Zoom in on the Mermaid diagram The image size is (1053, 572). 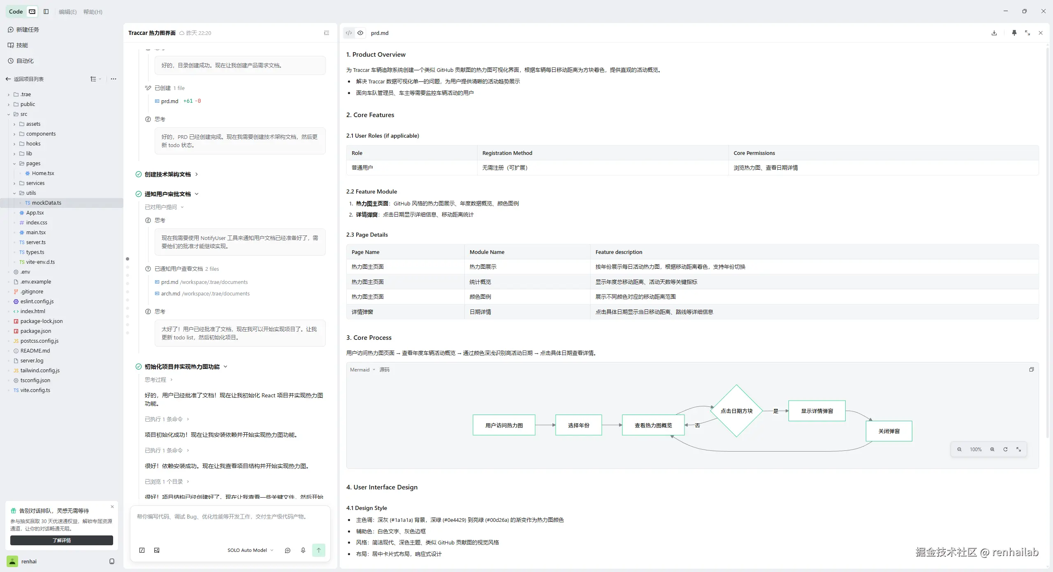(x=992, y=449)
